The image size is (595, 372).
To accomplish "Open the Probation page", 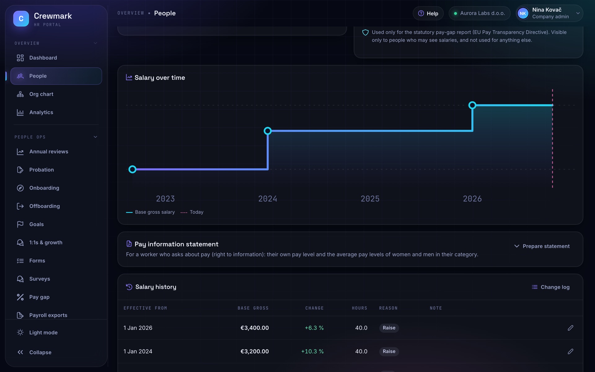I will point(56,170).
